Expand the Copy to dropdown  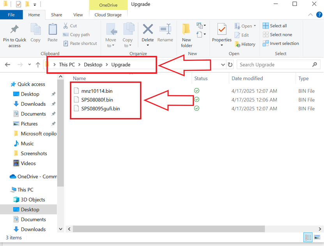click(127, 43)
